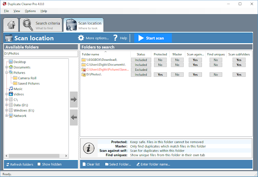Click the Status column header
Image resolution: width=258 pixels, height=177 pixels.
click(x=141, y=54)
